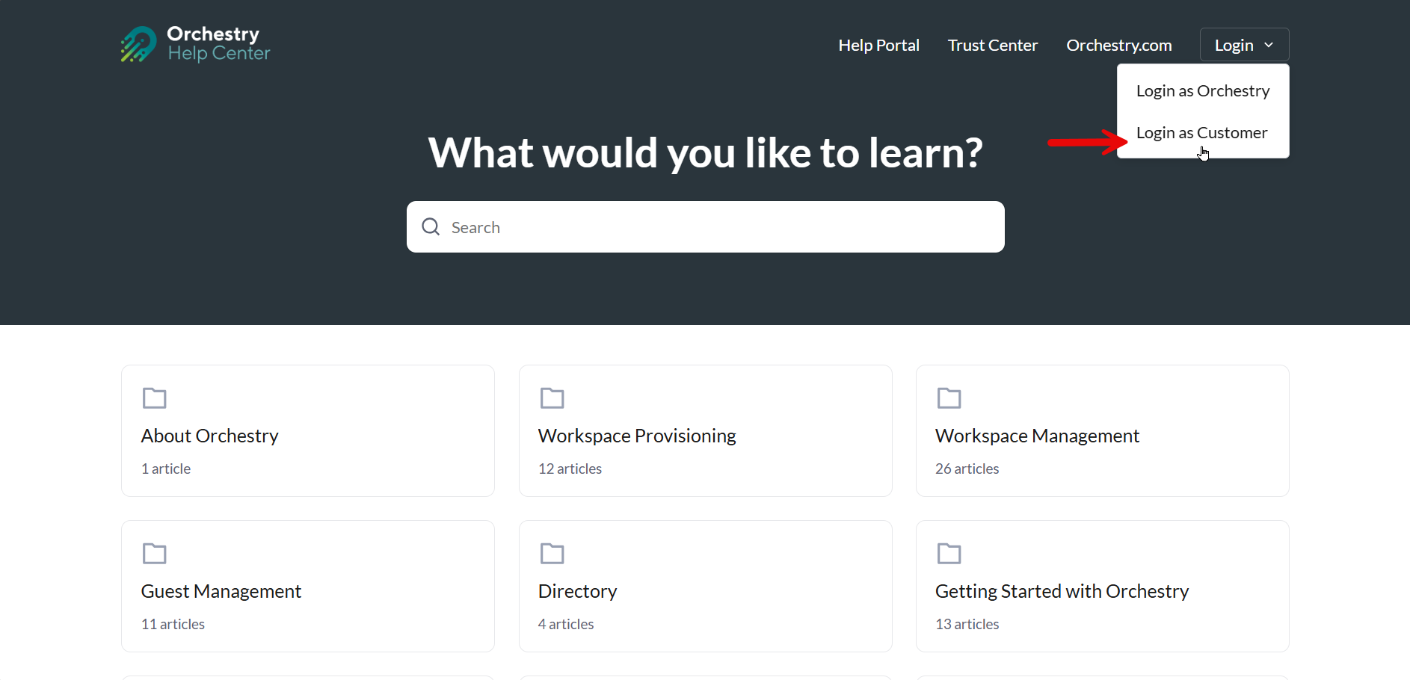
Task: Click the Orchestry logo icon
Action: [x=139, y=44]
